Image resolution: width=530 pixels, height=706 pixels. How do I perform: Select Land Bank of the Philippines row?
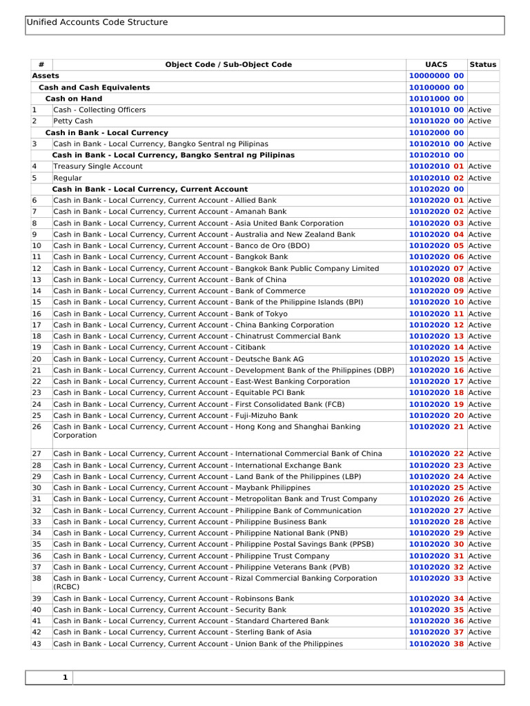pos(265,477)
